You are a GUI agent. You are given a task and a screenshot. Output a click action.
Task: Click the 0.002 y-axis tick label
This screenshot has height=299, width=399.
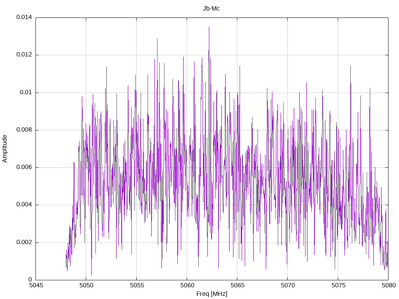tap(24, 242)
